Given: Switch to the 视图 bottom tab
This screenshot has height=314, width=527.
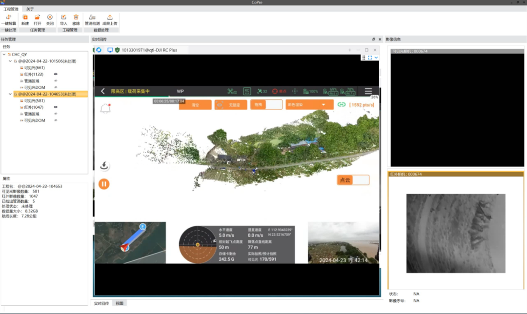Looking at the screenshot, I should pyautogui.click(x=120, y=303).
